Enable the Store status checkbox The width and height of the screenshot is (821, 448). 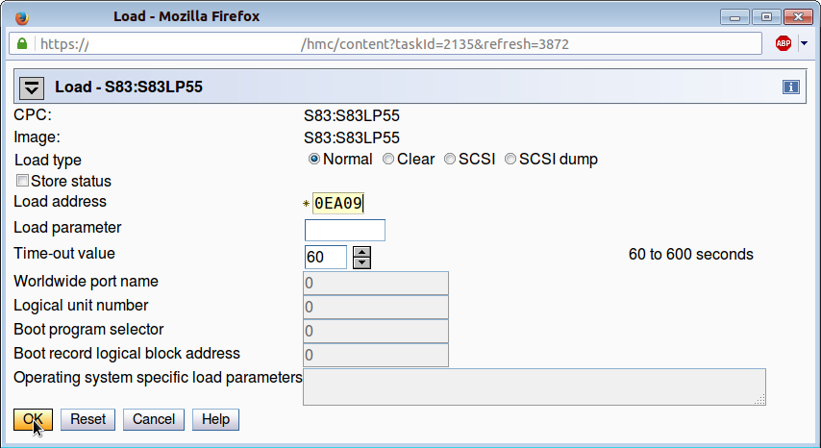click(22, 181)
